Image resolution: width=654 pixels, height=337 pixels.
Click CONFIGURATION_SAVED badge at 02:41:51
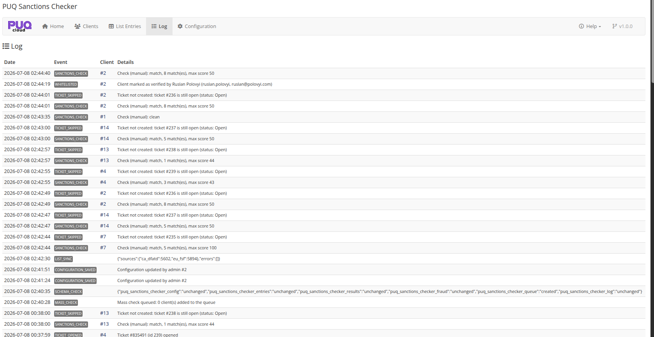[75, 270]
